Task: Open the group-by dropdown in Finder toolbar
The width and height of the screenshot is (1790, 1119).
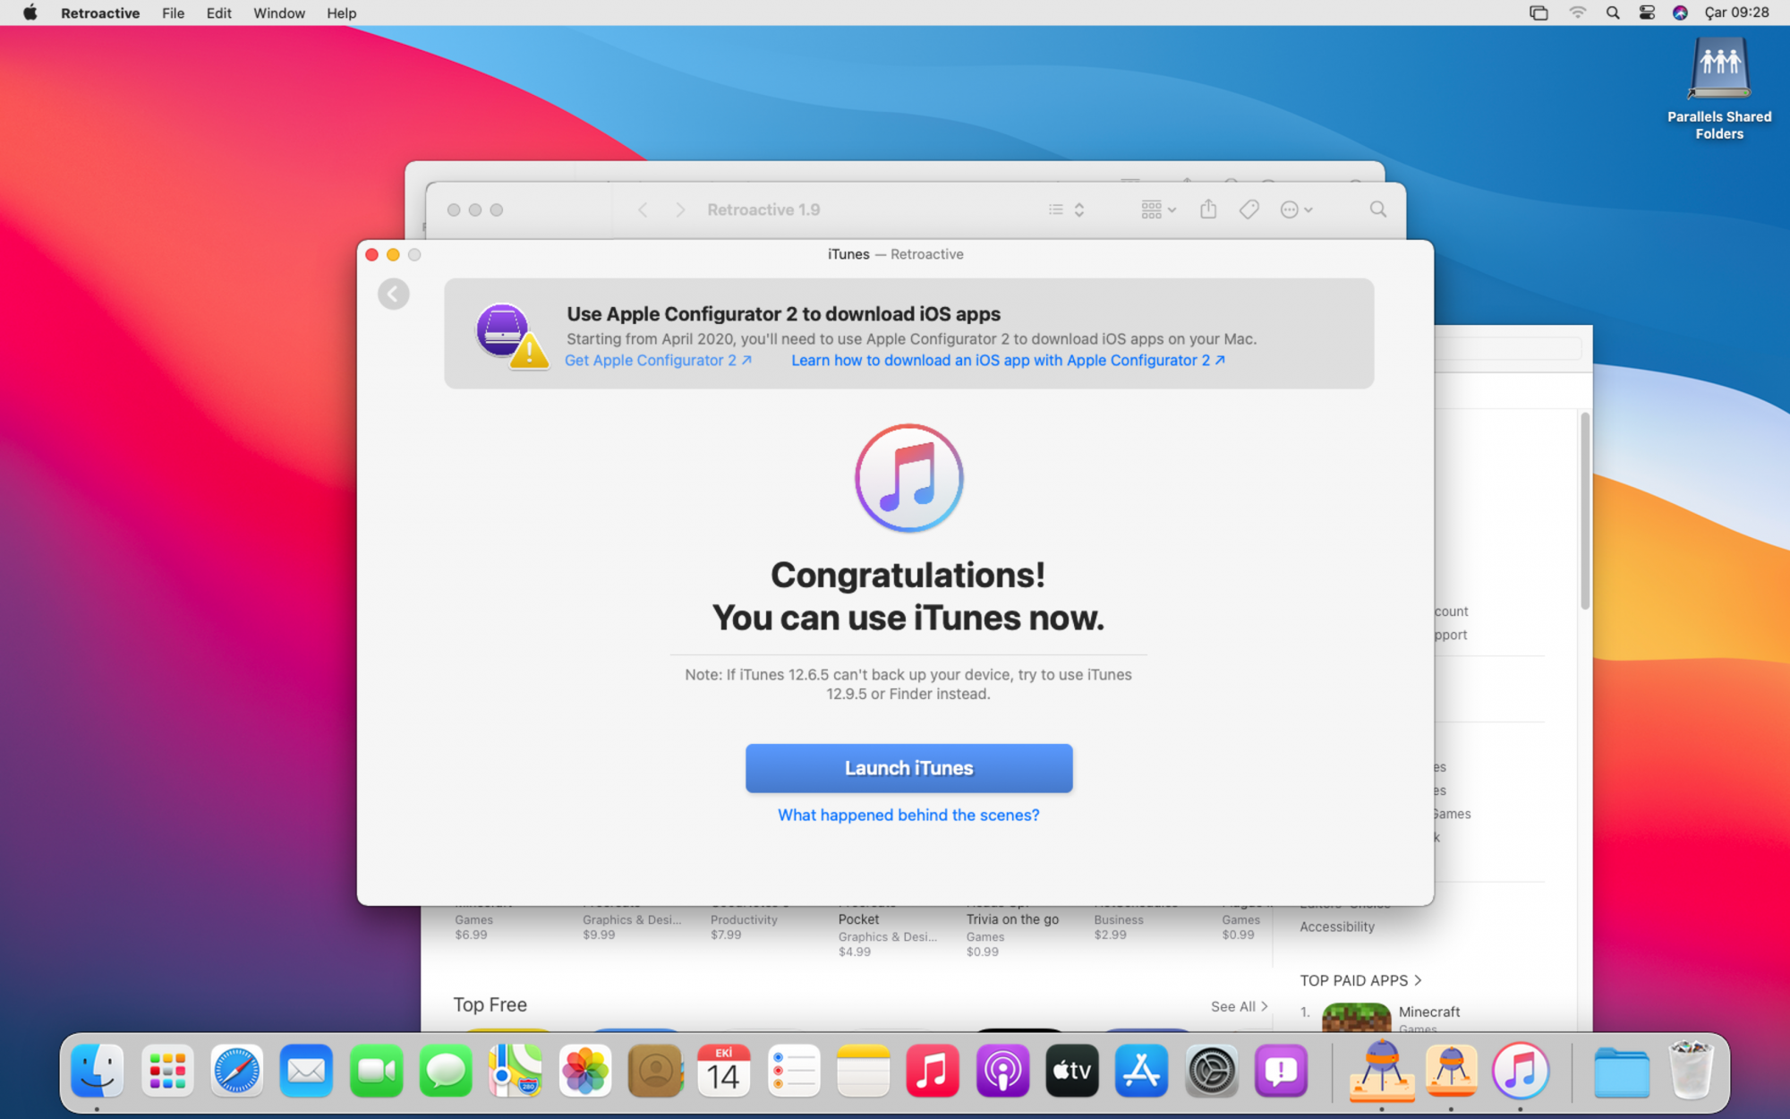Action: [1158, 209]
